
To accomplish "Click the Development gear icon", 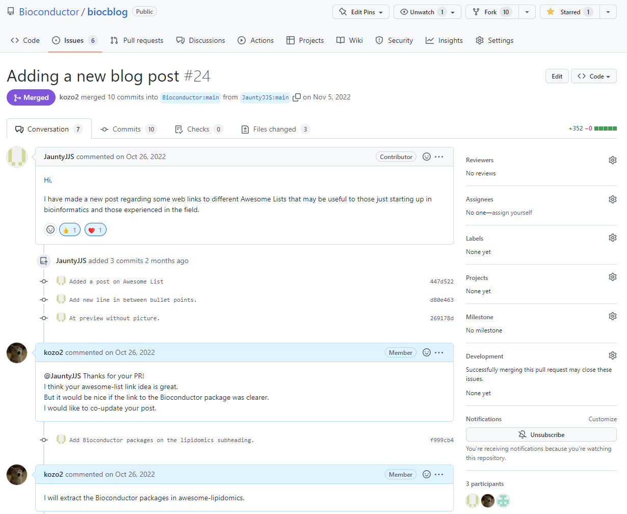I will pos(612,355).
